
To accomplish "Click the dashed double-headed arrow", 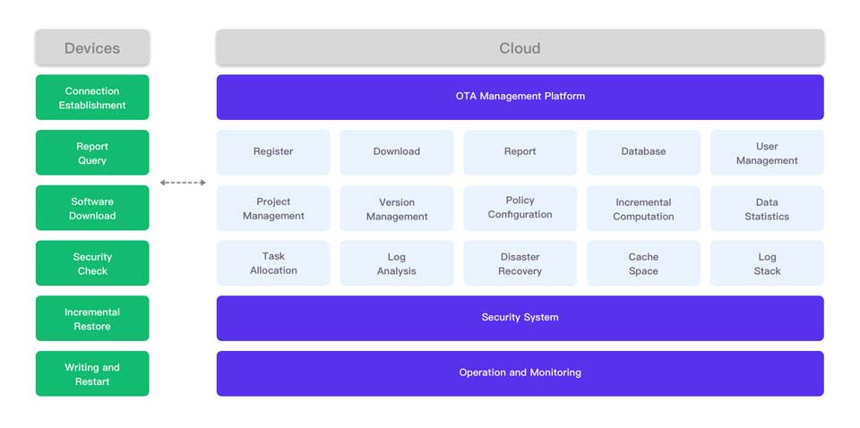I will point(183,183).
